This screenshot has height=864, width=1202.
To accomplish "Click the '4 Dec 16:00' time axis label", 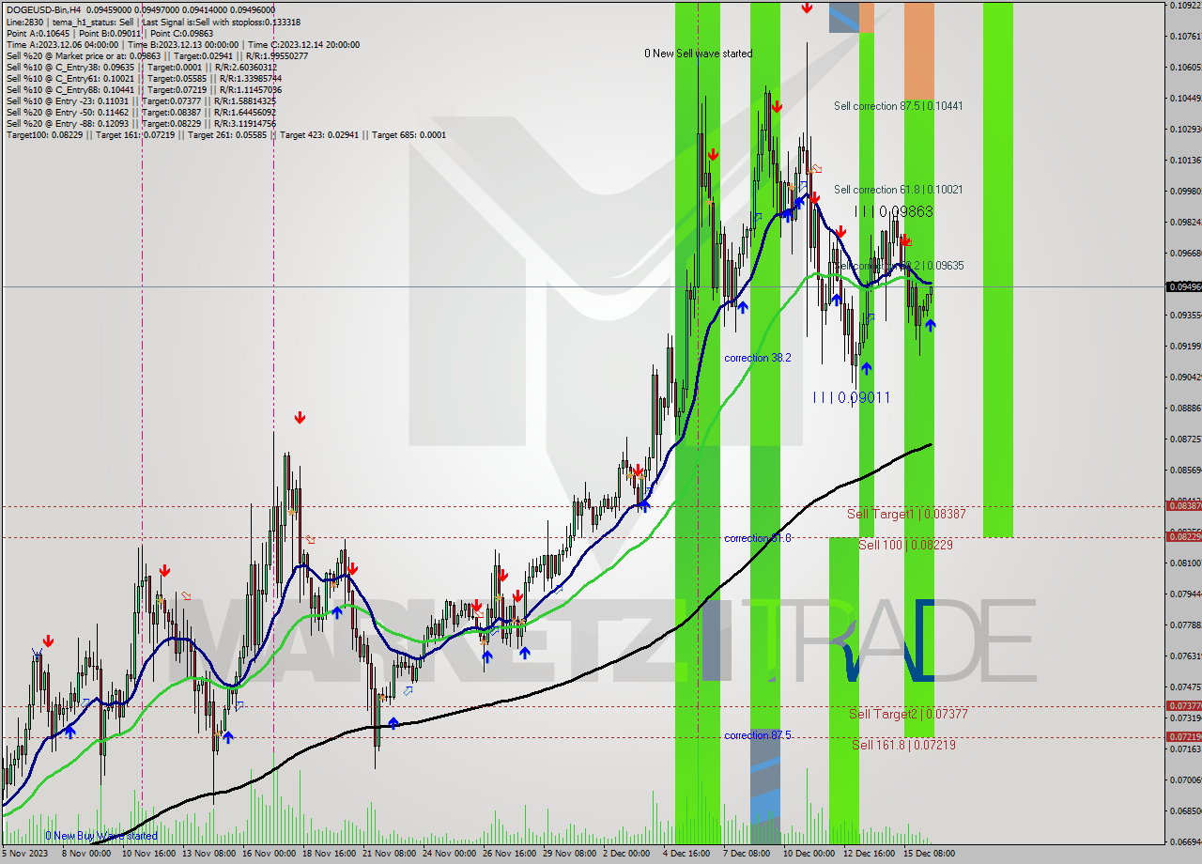I will point(686,855).
